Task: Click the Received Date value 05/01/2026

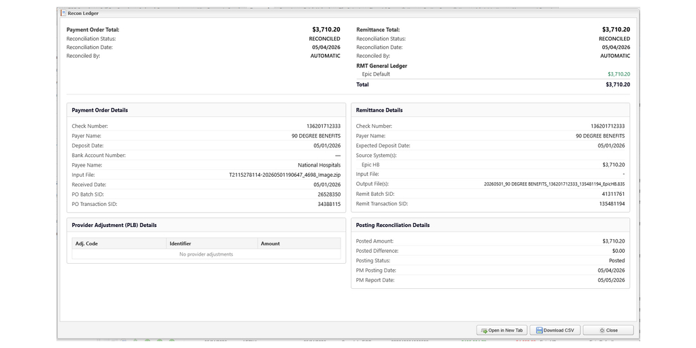Action: [x=327, y=185]
